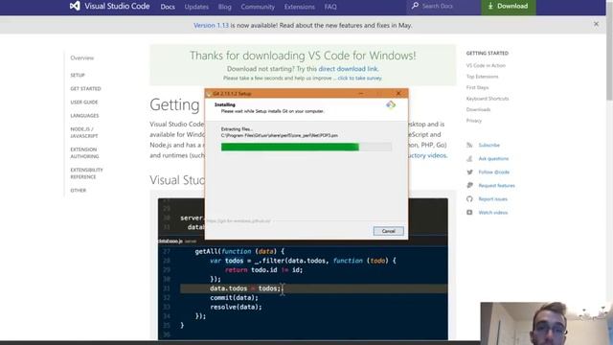Click the take survey link
Image resolution: width=613 pixels, height=345 pixels.
[360, 79]
